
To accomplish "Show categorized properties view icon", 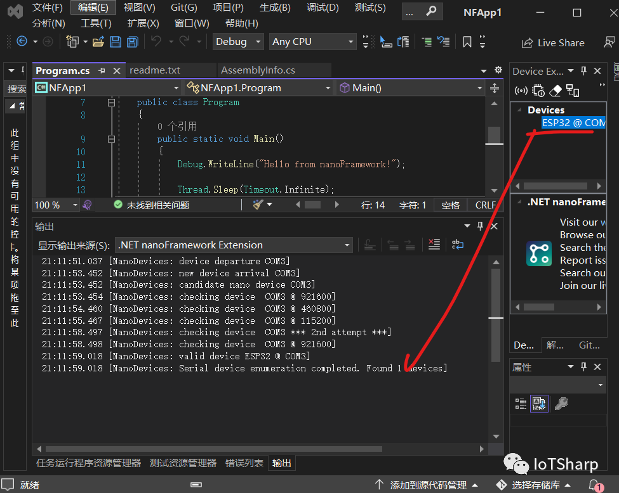I will [521, 404].
